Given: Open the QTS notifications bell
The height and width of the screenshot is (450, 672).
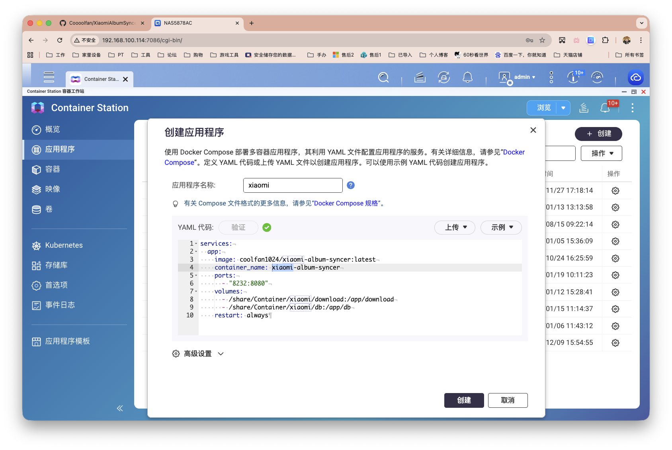Looking at the screenshot, I should click(468, 77).
